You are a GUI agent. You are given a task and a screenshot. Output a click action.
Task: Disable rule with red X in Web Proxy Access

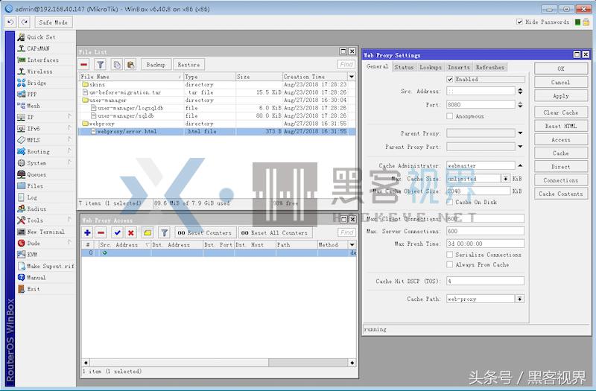coord(131,232)
